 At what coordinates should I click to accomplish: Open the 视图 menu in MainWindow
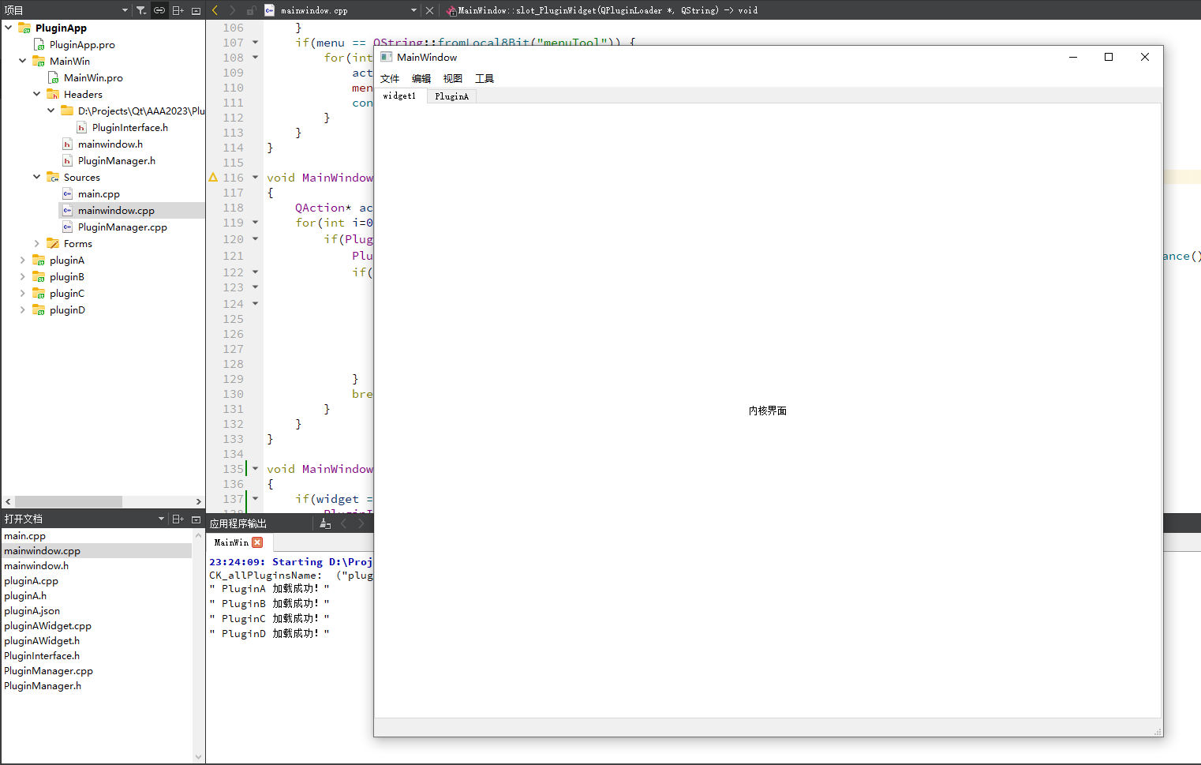pos(453,78)
